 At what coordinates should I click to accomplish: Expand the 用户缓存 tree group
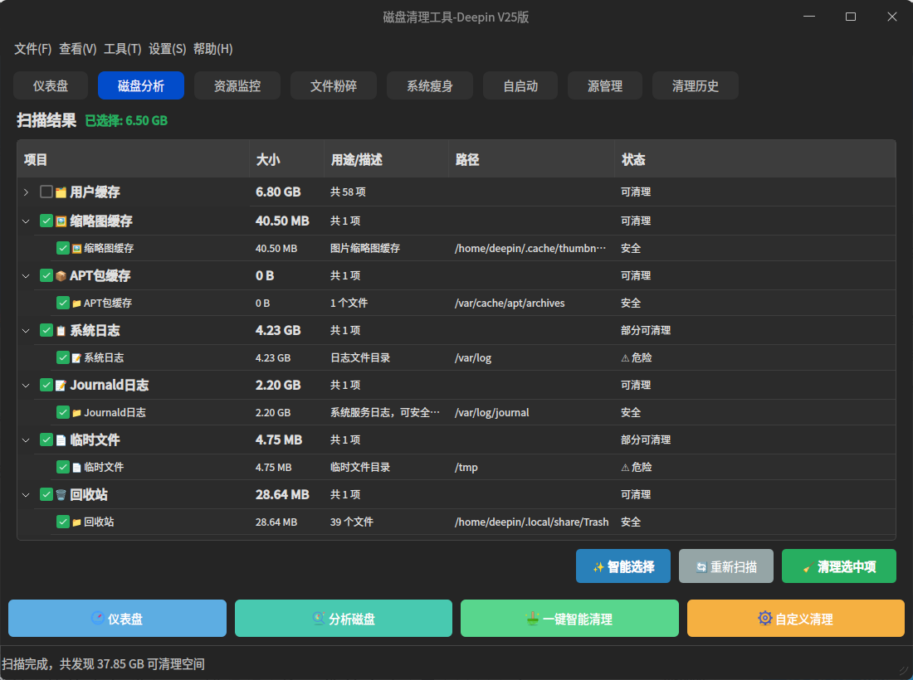point(26,192)
